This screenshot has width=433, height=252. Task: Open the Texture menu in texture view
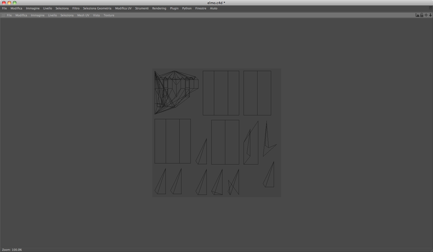pos(109,15)
